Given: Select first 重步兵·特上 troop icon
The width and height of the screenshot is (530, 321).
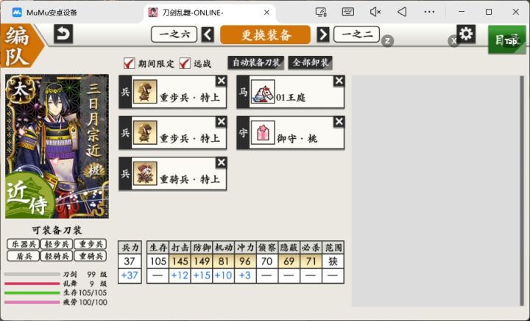Looking at the screenshot, I should [145, 92].
